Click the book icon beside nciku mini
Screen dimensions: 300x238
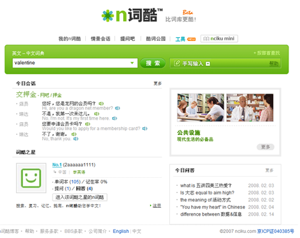point(206,38)
